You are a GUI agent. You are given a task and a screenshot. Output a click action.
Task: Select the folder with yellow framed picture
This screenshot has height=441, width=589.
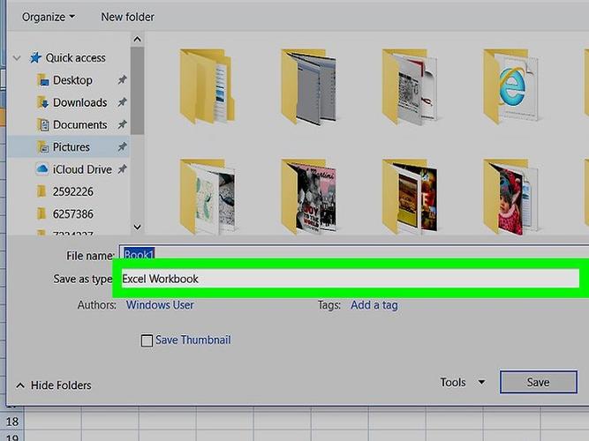pos(410,197)
